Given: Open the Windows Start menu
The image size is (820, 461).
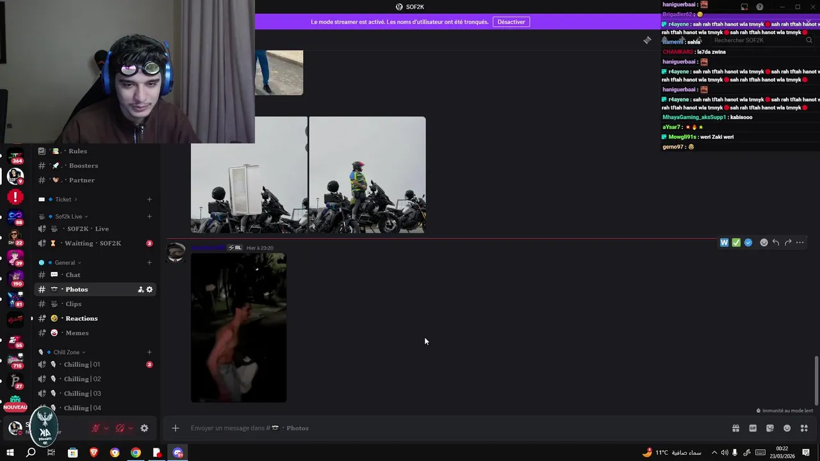Looking at the screenshot, I should [x=10, y=453].
